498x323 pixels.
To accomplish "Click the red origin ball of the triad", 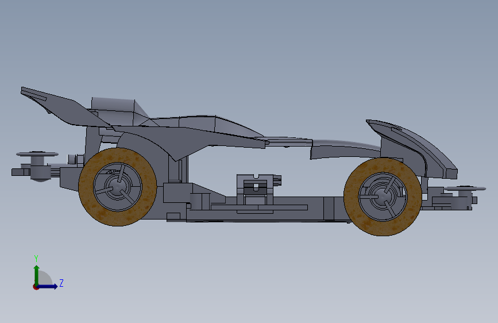I will click(x=36, y=287).
